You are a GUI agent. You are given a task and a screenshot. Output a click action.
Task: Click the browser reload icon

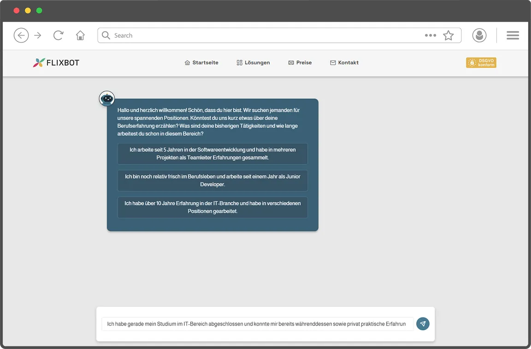tap(58, 35)
